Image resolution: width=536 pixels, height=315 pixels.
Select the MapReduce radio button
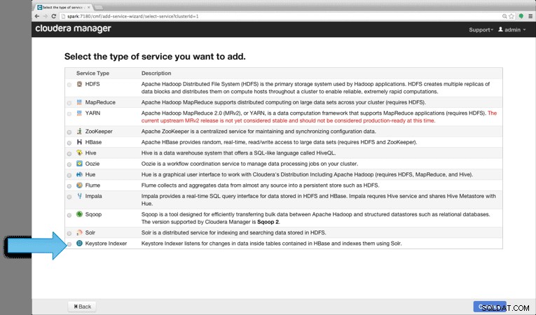point(69,103)
